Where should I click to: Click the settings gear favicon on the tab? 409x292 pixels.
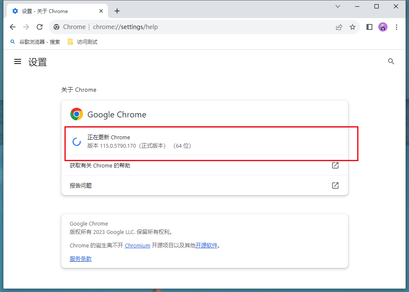click(15, 11)
